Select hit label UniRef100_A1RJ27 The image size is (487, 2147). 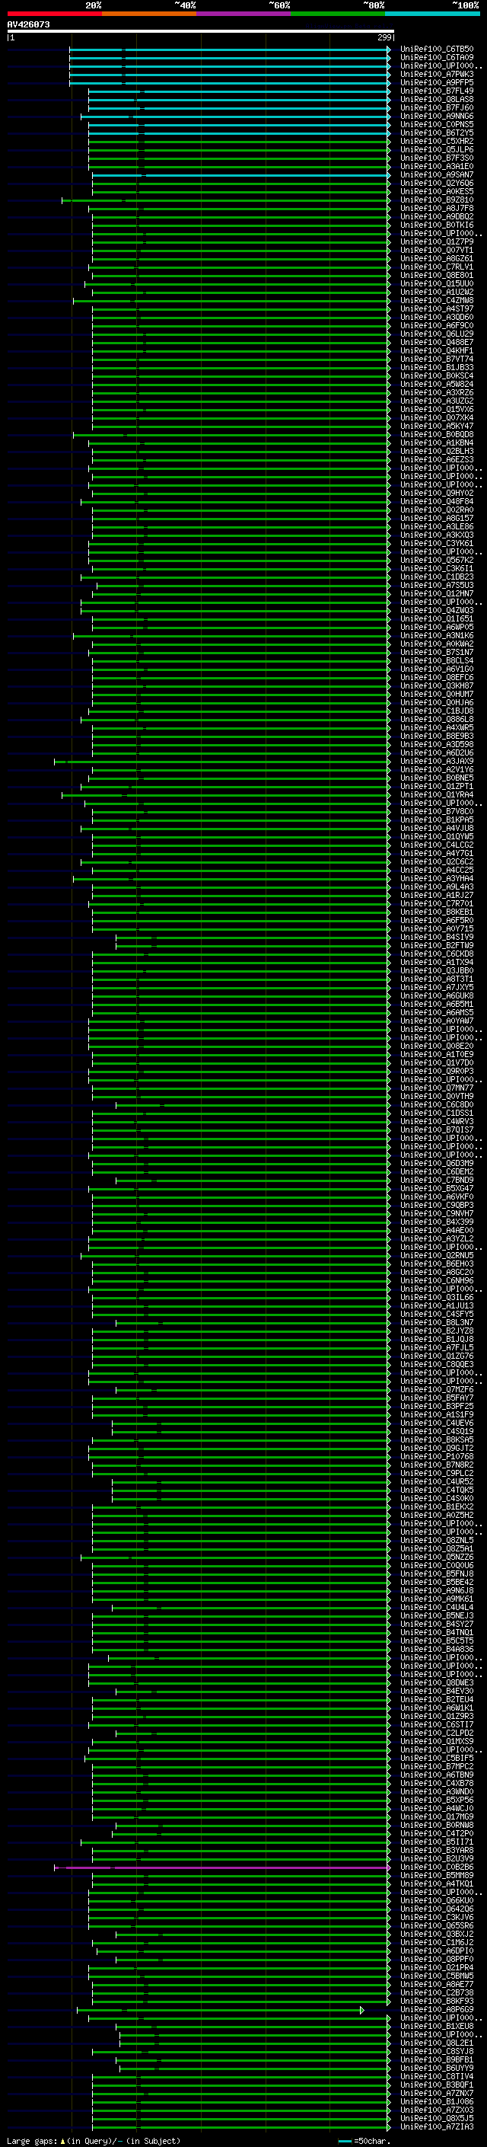(437, 895)
